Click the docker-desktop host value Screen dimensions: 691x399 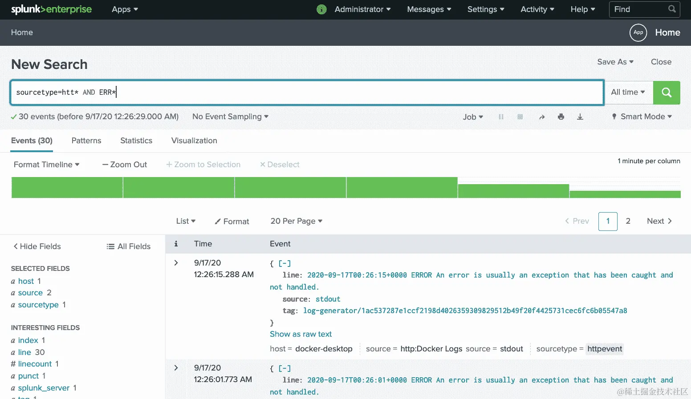tap(324, 349)
